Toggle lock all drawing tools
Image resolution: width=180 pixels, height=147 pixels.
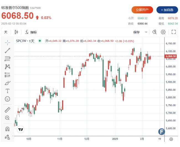(x=7, y=137)
